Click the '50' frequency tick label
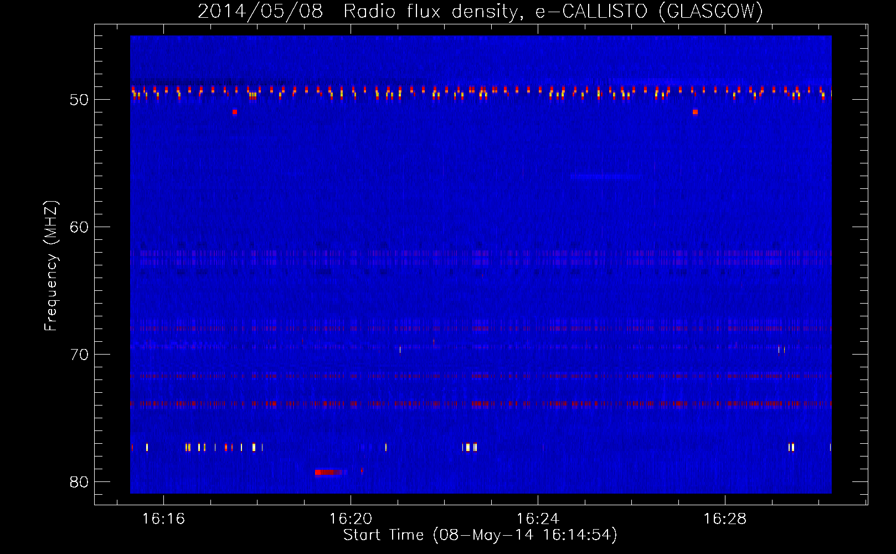 pos(80,100)
